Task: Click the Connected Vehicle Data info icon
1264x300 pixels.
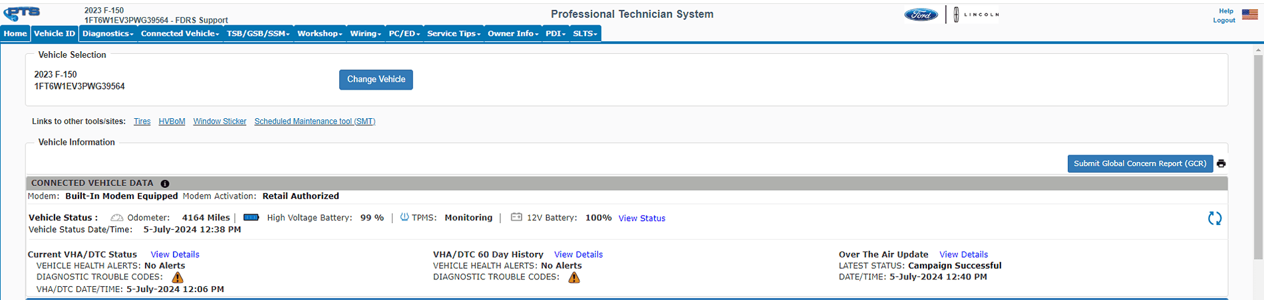Action: point(165,183)
